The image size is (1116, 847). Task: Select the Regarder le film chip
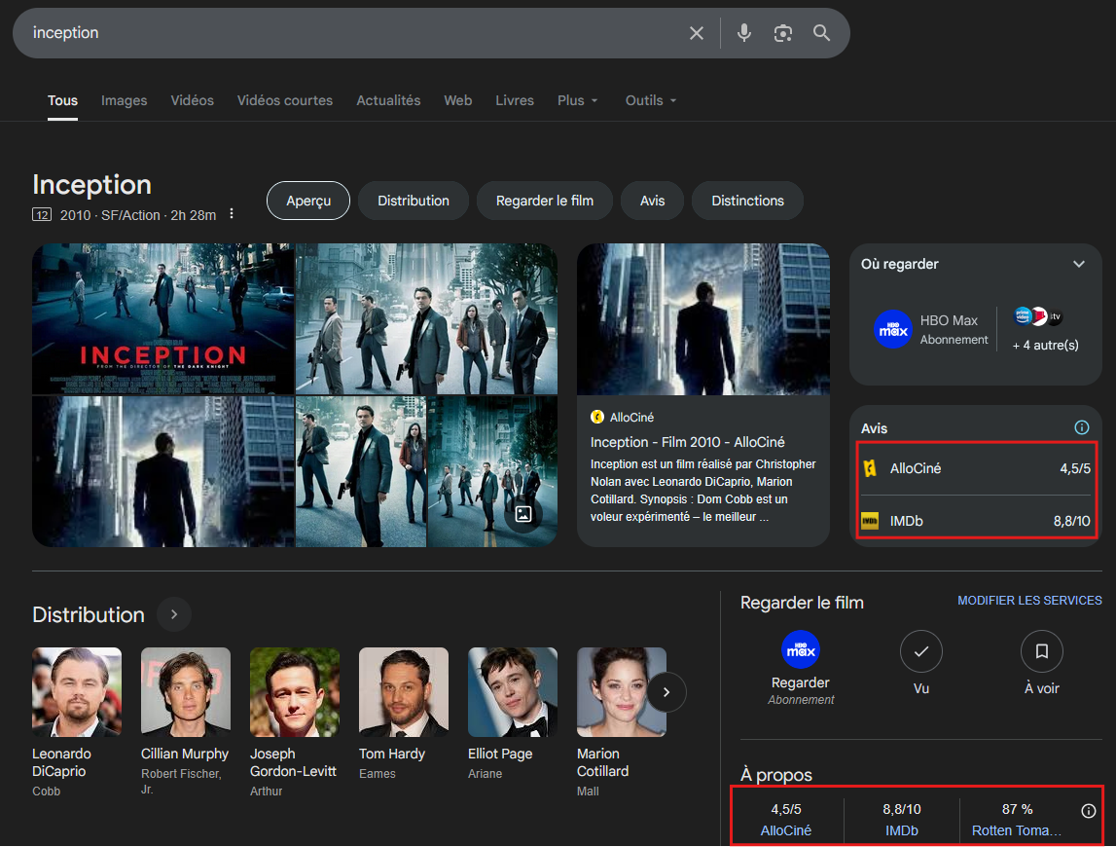click(x=545, y=201)
